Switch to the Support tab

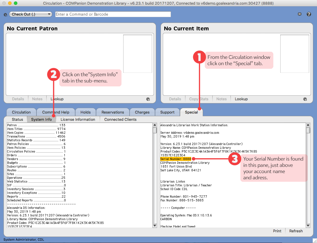pyautogui.click(x=167, y=112)
